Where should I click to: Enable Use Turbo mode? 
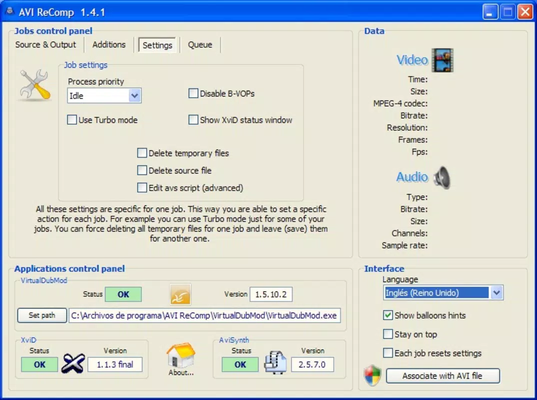pos(72,119)
